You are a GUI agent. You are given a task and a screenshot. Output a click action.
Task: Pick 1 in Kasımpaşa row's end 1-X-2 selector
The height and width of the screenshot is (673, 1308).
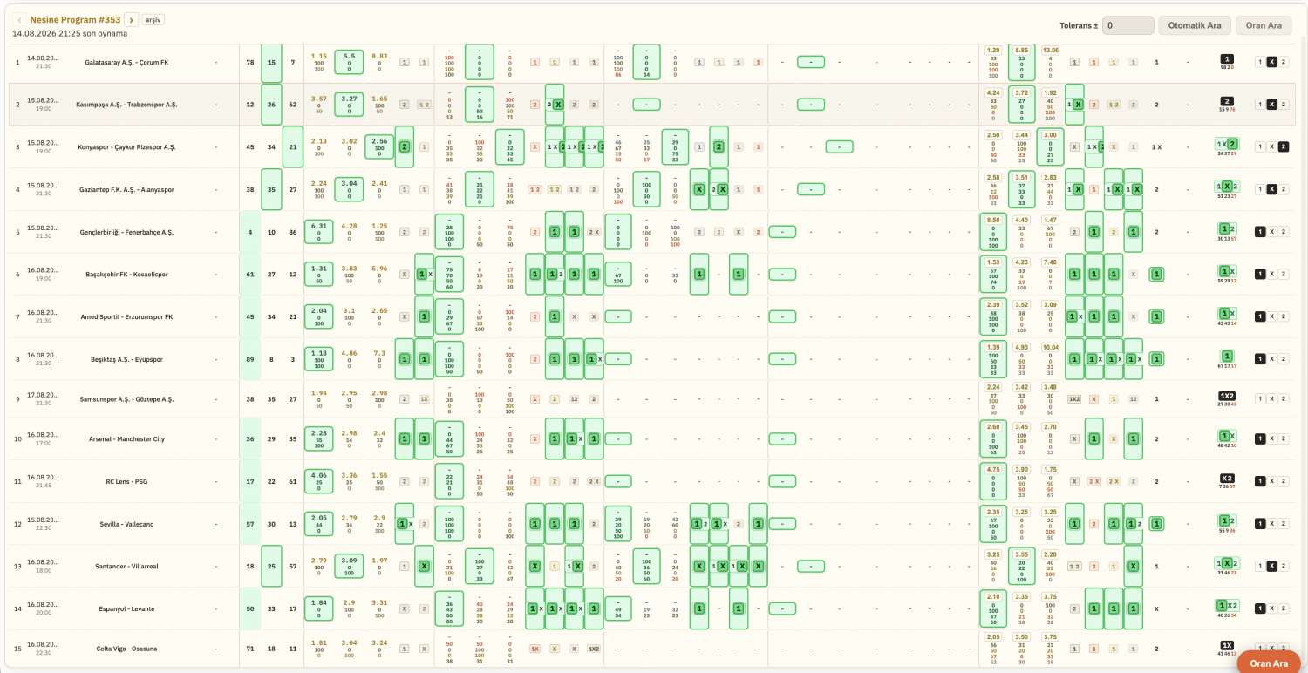coord(1260,105)
